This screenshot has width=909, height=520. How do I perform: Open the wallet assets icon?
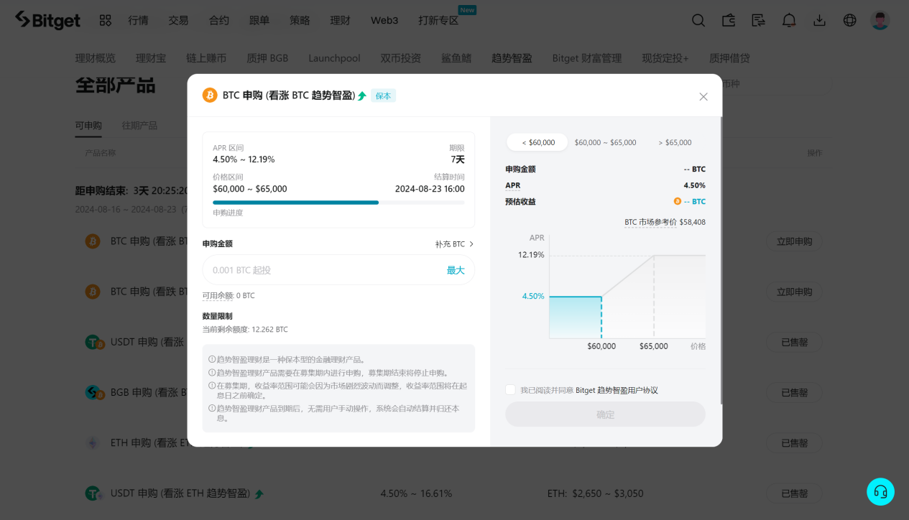[729, 20]
